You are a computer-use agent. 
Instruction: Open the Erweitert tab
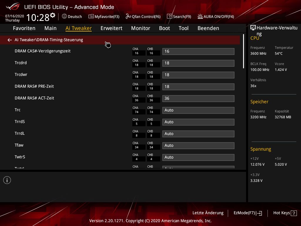(111, 28)
